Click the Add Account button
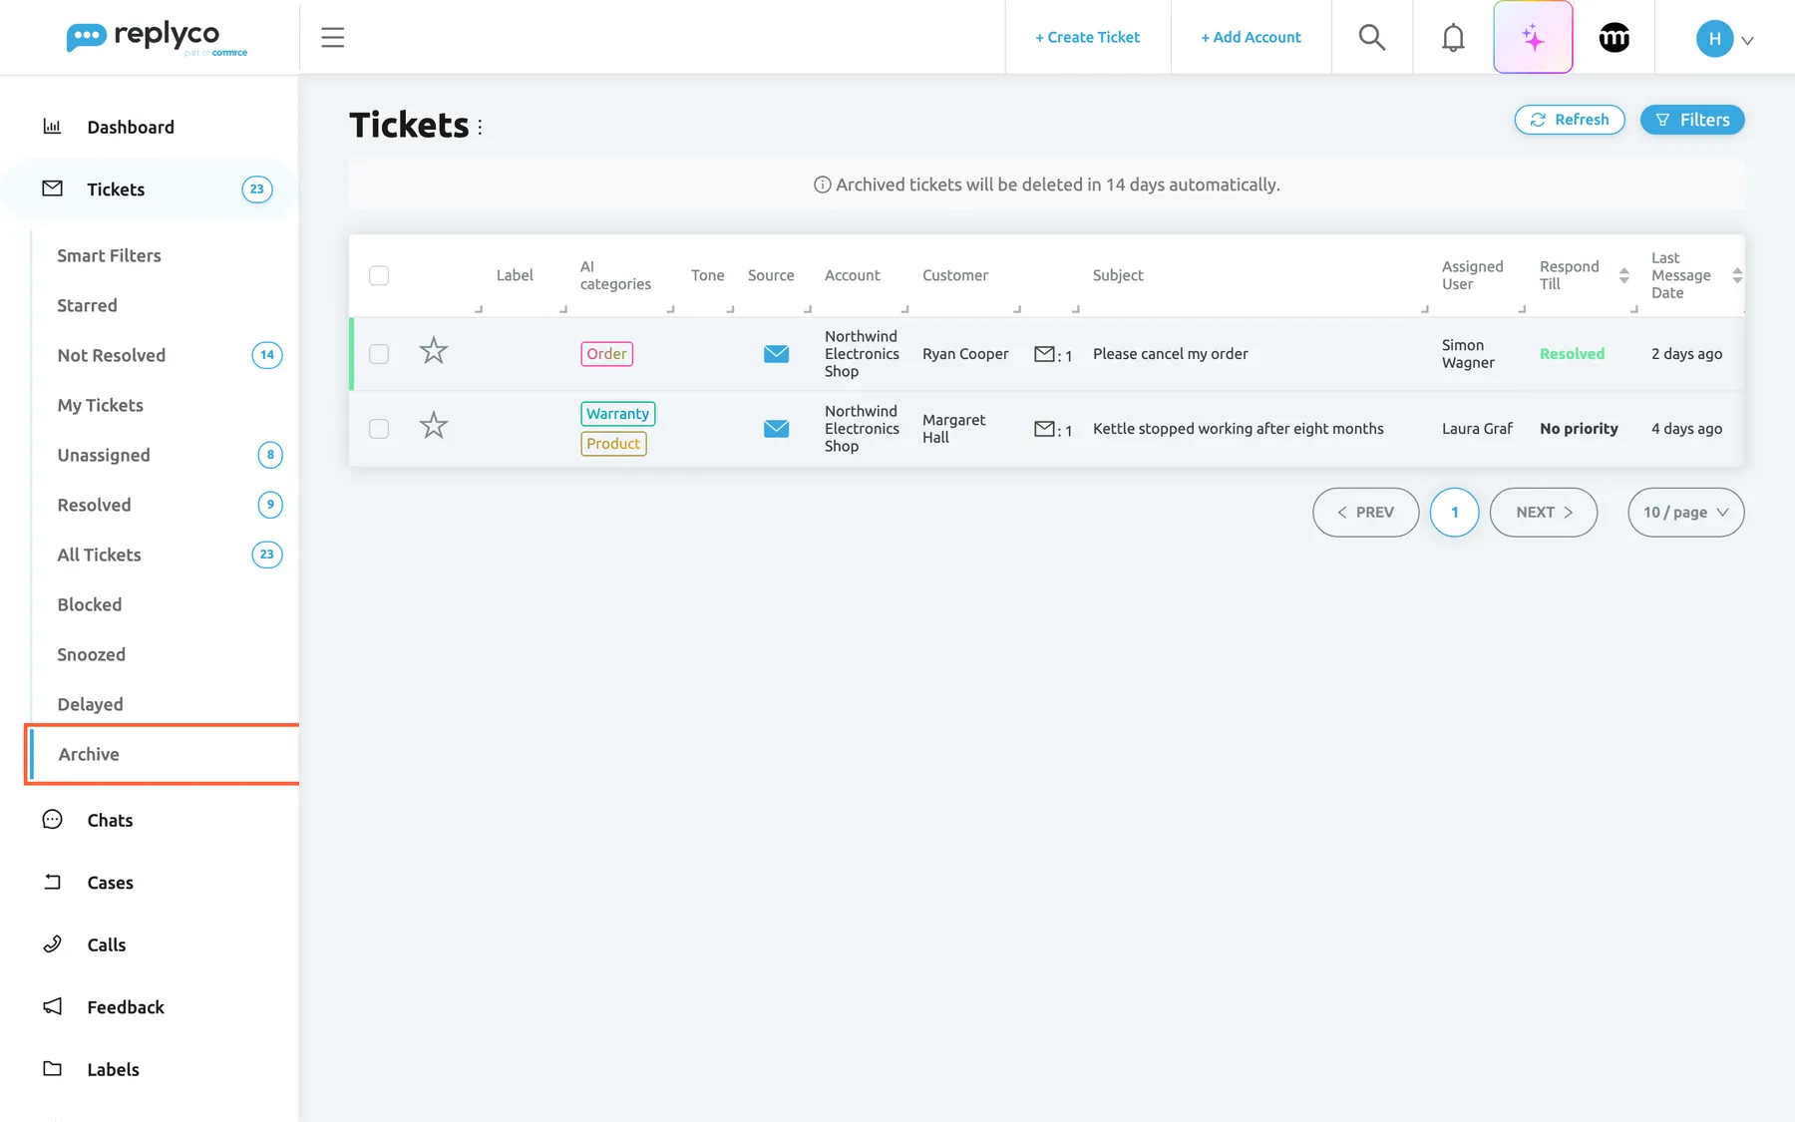 point(1252,38)
